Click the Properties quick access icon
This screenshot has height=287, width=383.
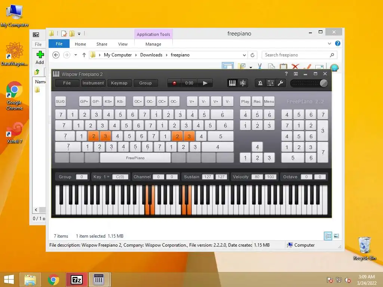[x=64, y=34]
